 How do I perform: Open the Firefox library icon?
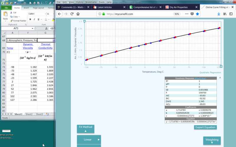[x=225, y=14]
